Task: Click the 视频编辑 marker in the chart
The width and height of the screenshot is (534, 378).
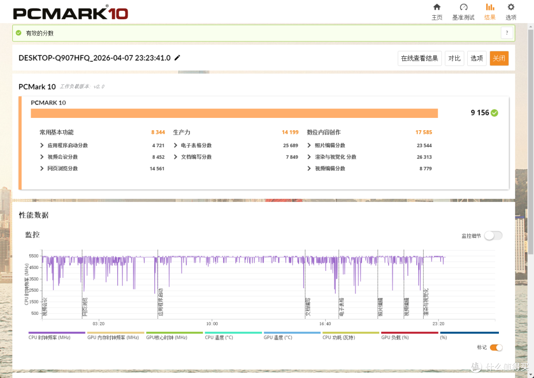Action: (x=406, y=307)
